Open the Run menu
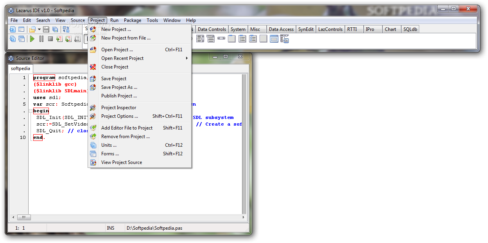The height and width of the screenshot is (243, 488). tap(114, 20)
